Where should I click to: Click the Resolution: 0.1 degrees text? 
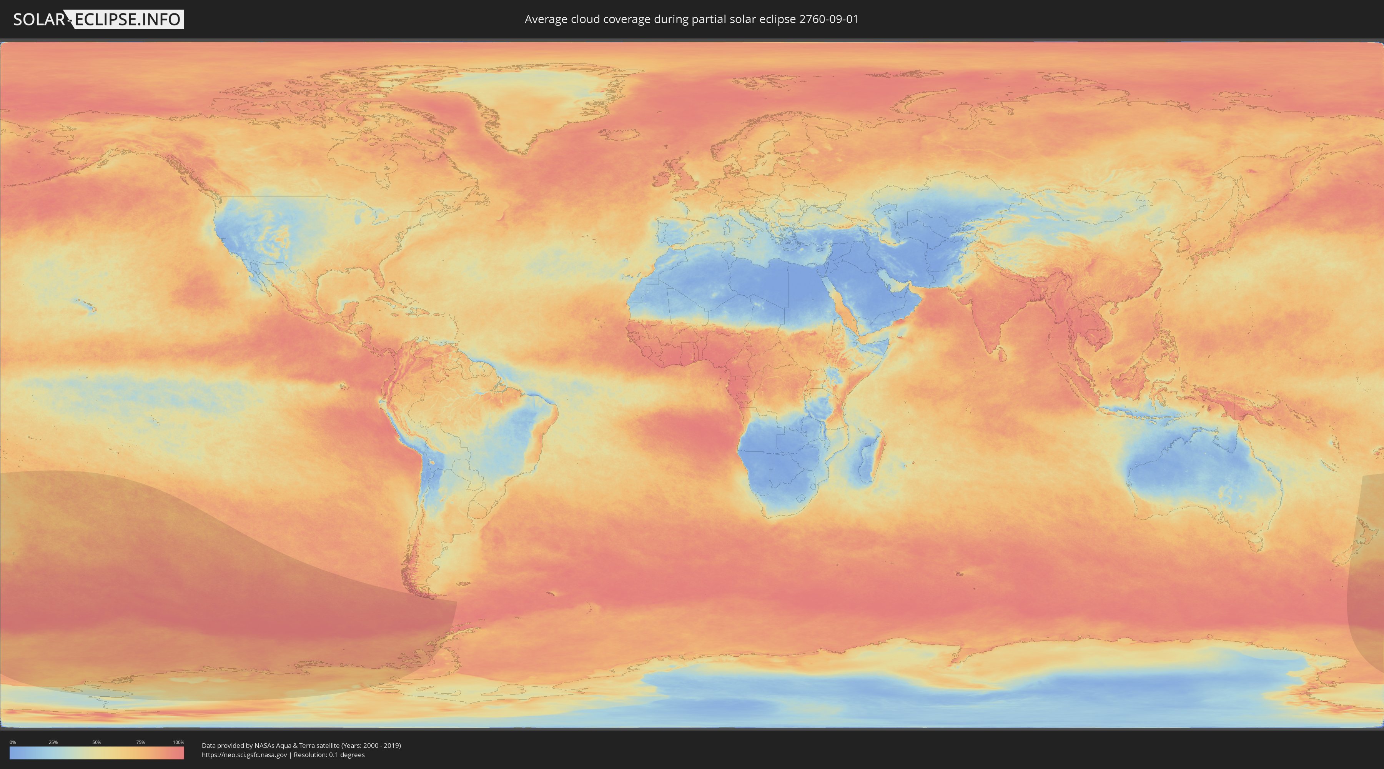(329, 755)
